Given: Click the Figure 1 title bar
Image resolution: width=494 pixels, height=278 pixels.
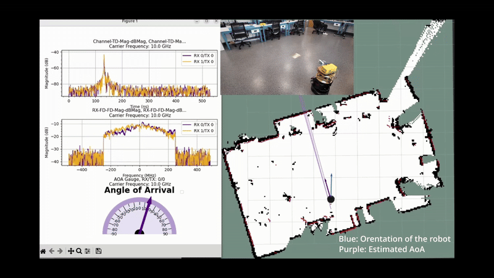Looking at the screenshot, I should pyautogui.click(x=130, y=21).
